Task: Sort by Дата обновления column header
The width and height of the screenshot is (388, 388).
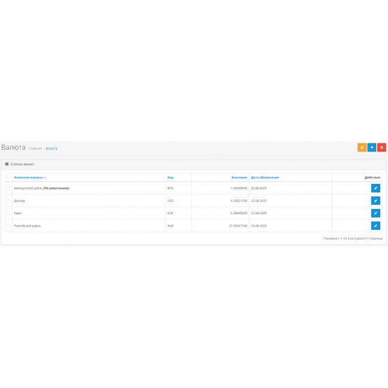Action: click(x=264, y=177)
